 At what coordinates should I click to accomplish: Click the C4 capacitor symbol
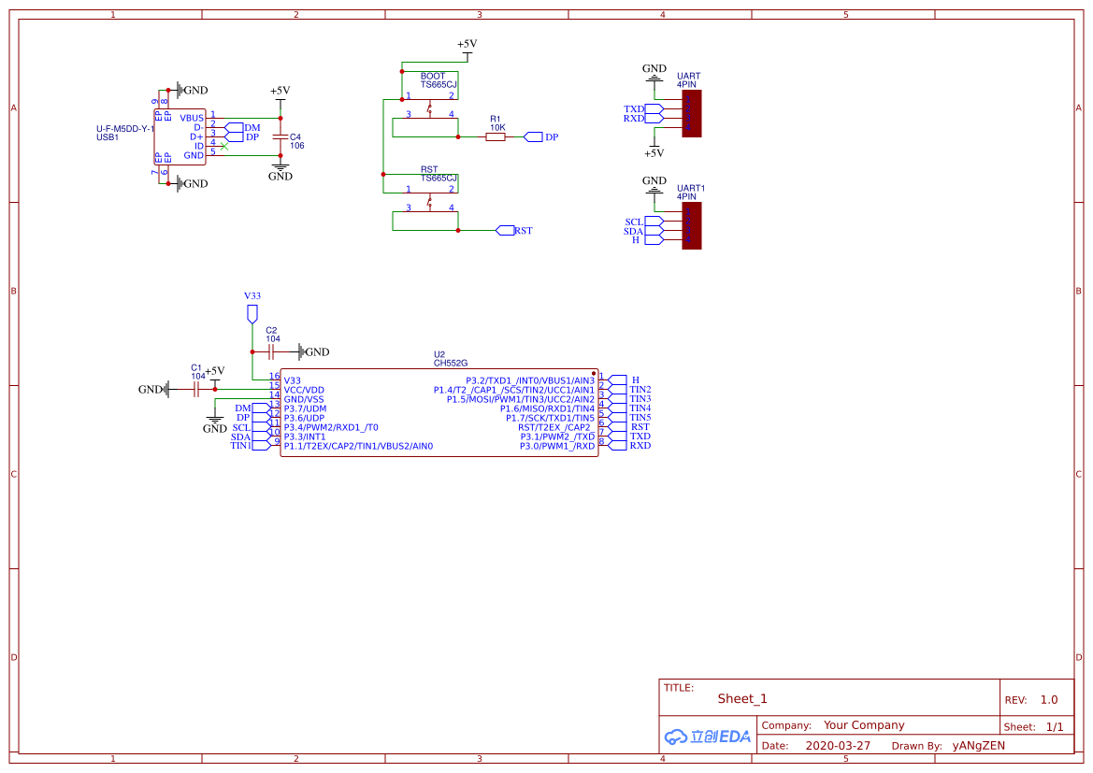[280, 137]
